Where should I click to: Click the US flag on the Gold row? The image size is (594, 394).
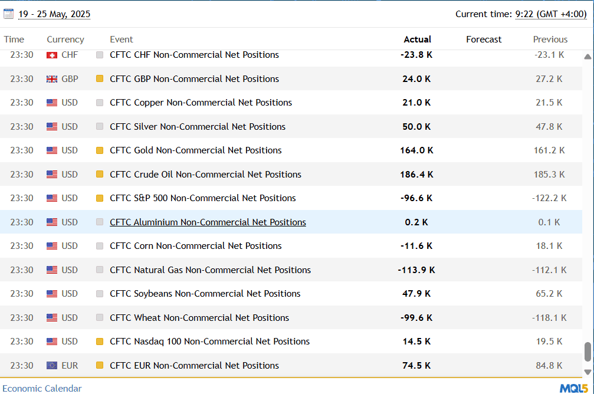pos(51,150)
